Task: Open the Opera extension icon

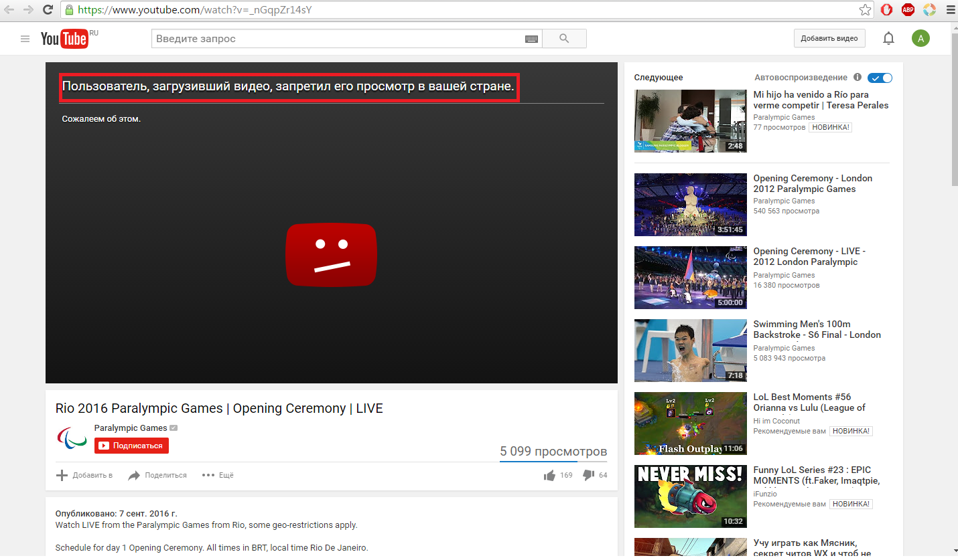Action: (886, 10)
